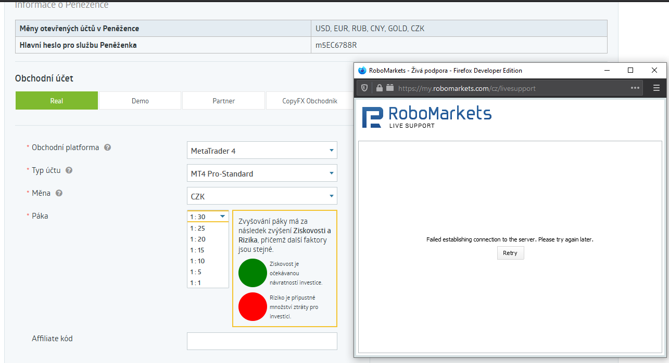The width and height of the screenshot is (669, 363).
Task: Select leverage 1 : 10 option
Action: tap(208, 261)
